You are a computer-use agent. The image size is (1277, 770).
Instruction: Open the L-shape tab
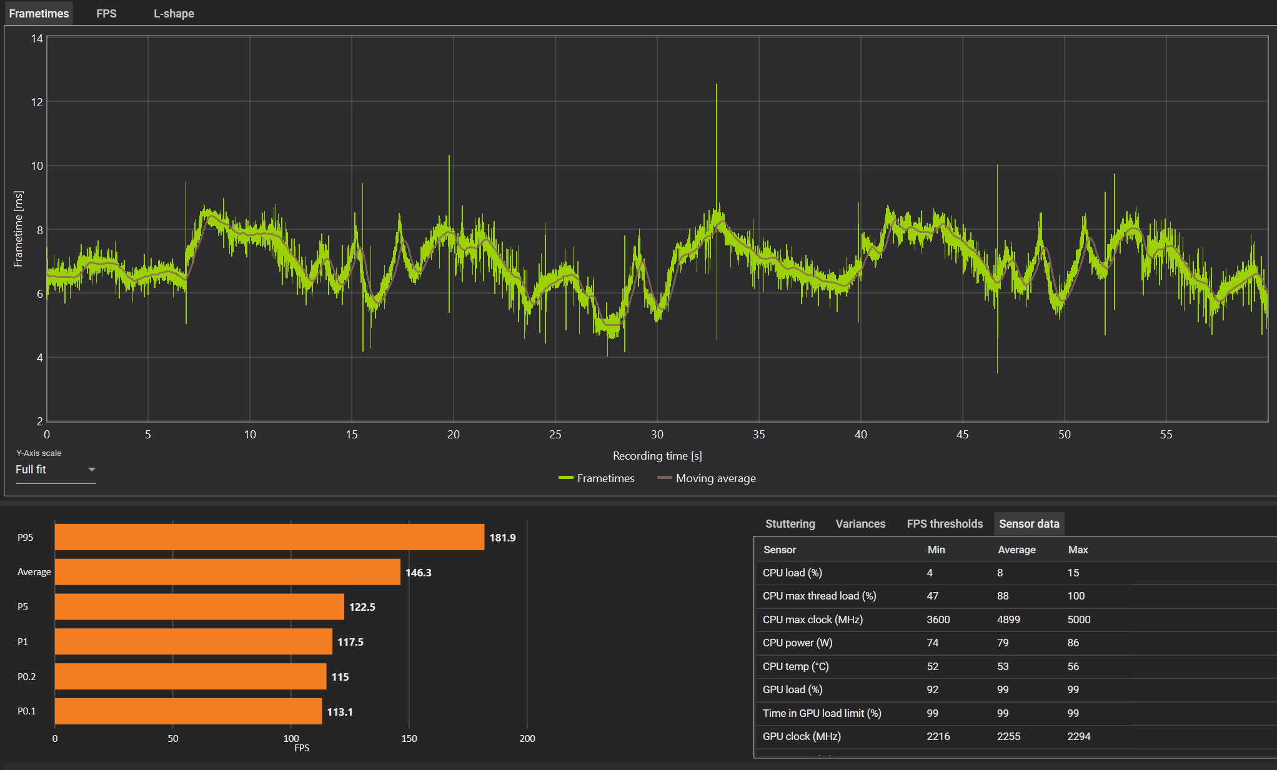click(174, 13)
